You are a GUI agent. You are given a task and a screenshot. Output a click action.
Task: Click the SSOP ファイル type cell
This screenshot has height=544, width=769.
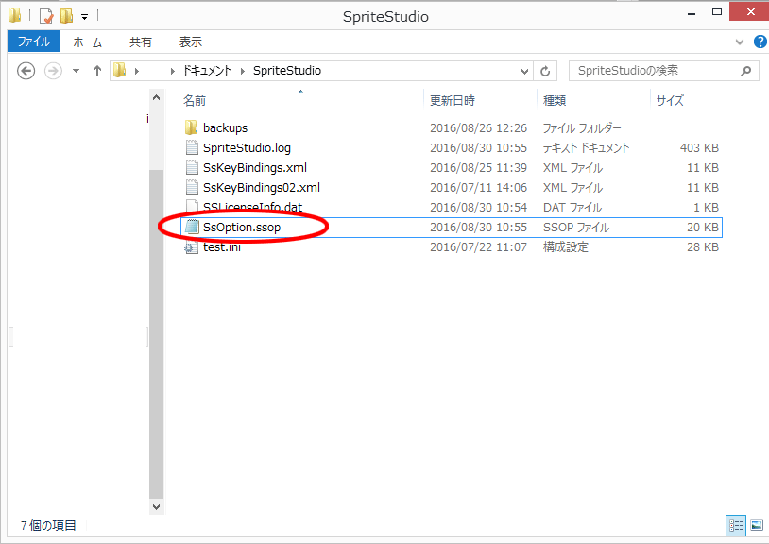pos(576,228)
